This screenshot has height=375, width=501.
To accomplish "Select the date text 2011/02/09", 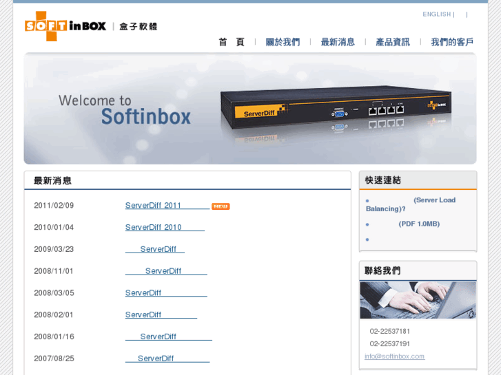I will [x=54, y=206].
